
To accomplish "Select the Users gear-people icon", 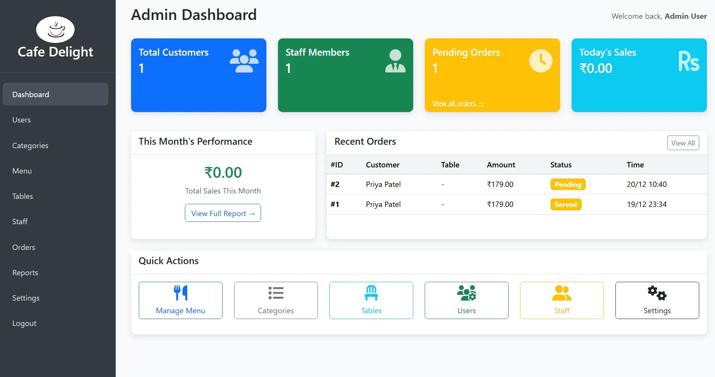I will [x=466, y=294].
